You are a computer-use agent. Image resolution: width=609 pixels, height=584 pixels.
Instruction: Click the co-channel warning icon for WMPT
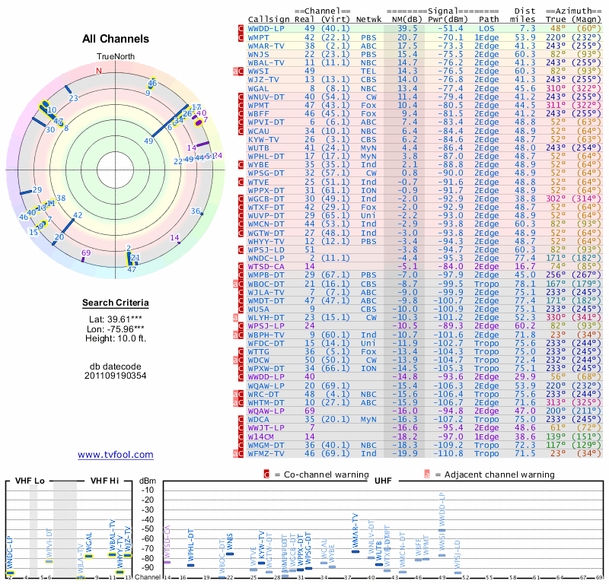[x=241, y=37]
